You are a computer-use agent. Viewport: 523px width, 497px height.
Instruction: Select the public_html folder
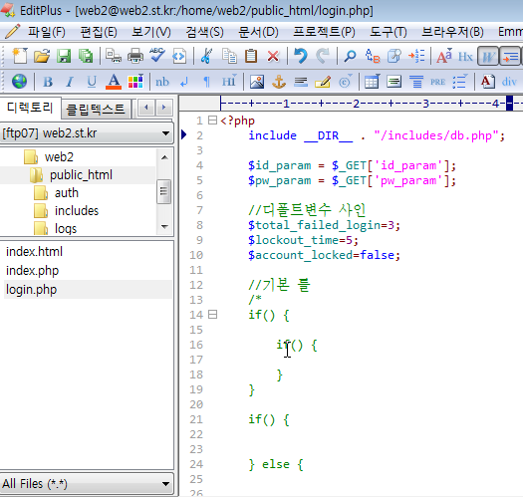pos(81,174)
